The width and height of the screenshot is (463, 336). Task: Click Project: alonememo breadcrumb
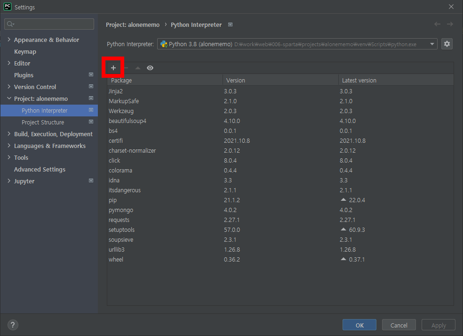pyautogui.click(x=133, y=25)
